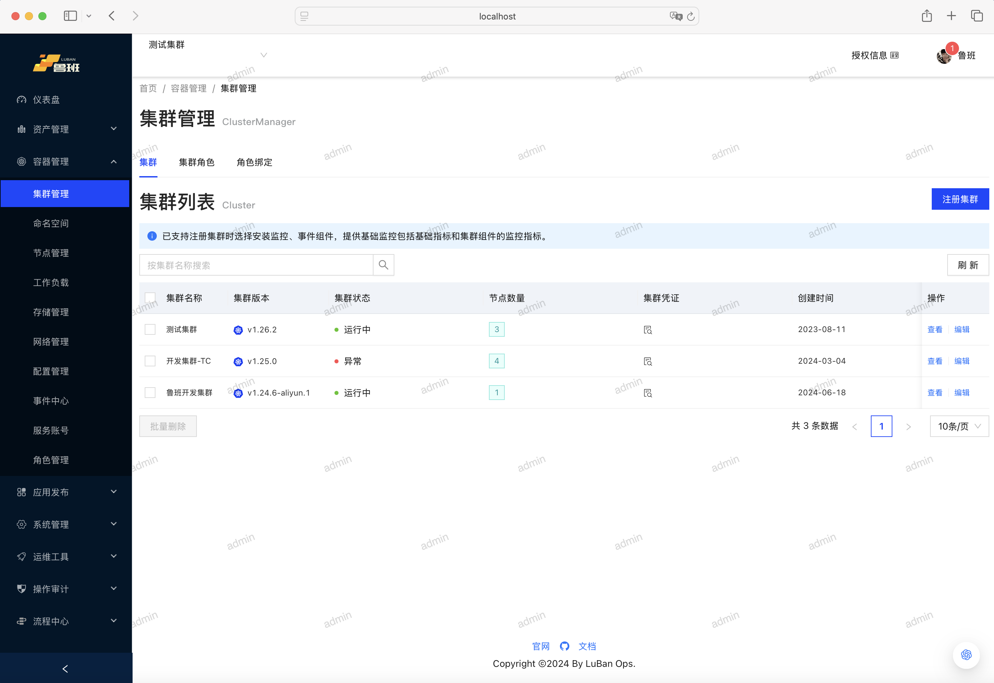994x683 pixels.
Task: Switch to the 集群角色 tab
Action: click(x=196, y=162)
